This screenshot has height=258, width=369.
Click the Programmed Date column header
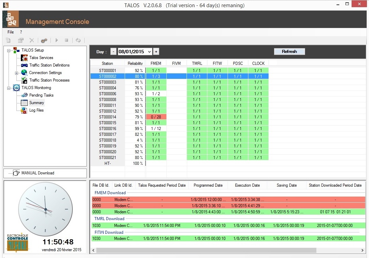(x=208, y=185)
